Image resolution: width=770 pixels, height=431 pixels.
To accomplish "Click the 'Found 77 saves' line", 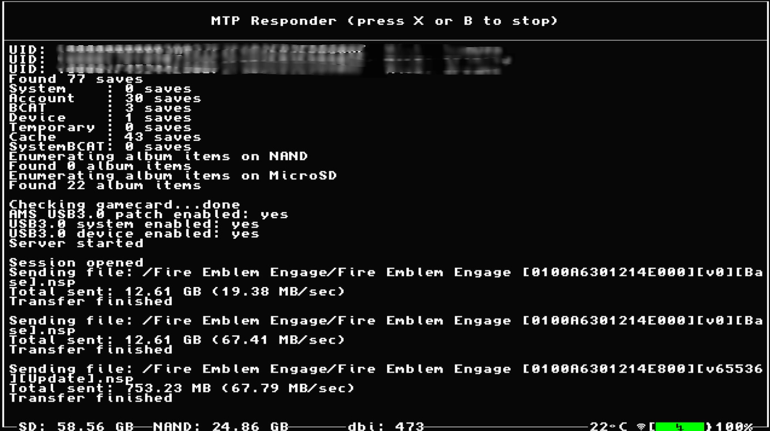I will (76, 79).
